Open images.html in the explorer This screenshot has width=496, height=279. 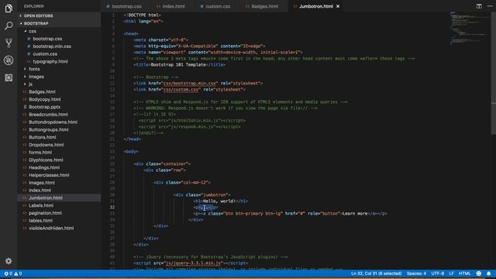(x=41, y=183)
